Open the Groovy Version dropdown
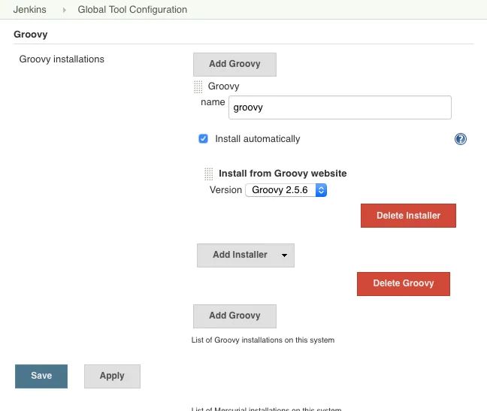 click(286, 190)
